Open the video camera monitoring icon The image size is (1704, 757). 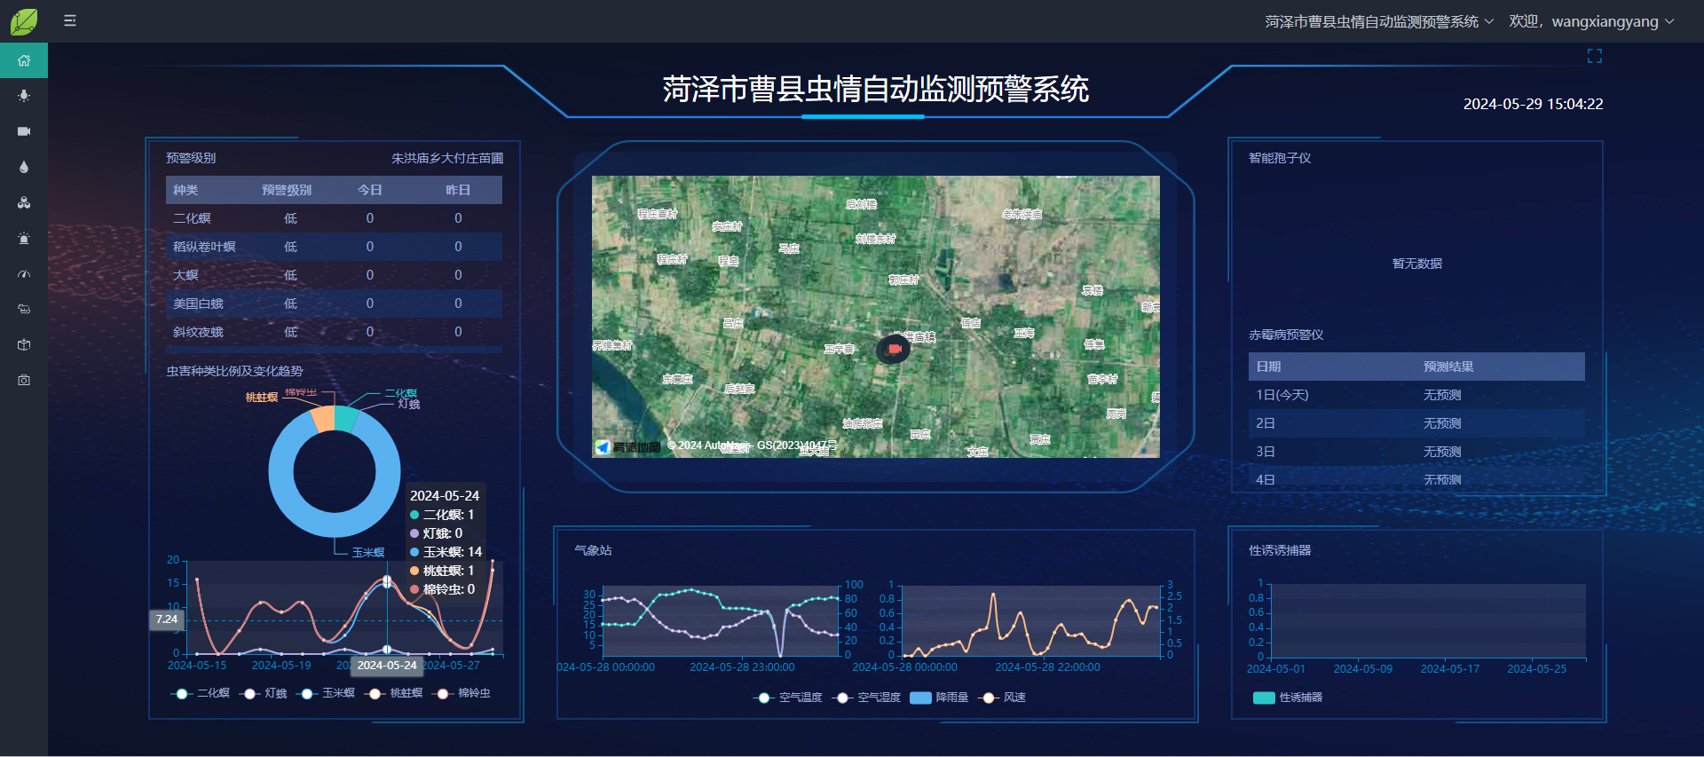point(24,131)
